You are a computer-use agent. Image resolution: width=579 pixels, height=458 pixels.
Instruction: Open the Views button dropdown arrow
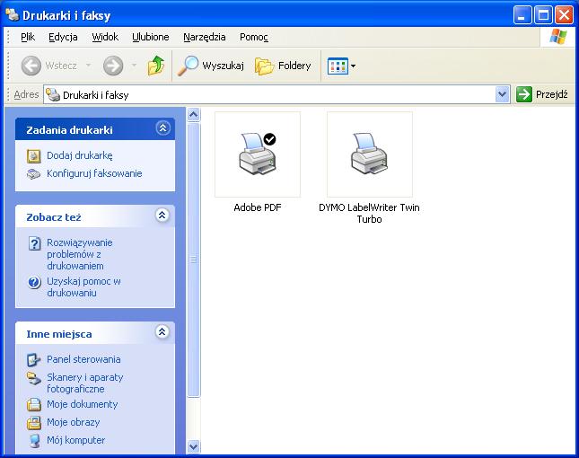click(353, 66)
